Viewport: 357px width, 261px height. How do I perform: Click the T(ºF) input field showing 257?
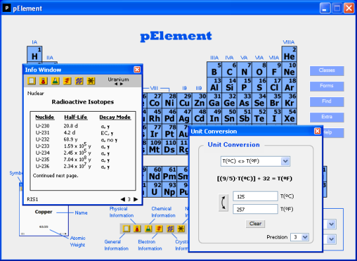click(x=255, y=209)
